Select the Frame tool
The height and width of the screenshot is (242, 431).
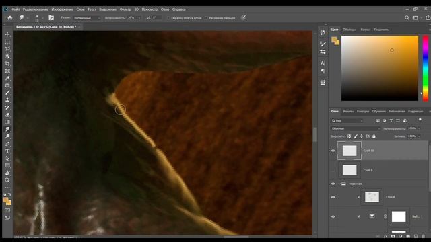tap(7, 71)
